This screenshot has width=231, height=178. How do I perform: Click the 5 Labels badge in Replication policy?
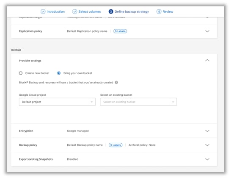[x=120, y=31]
